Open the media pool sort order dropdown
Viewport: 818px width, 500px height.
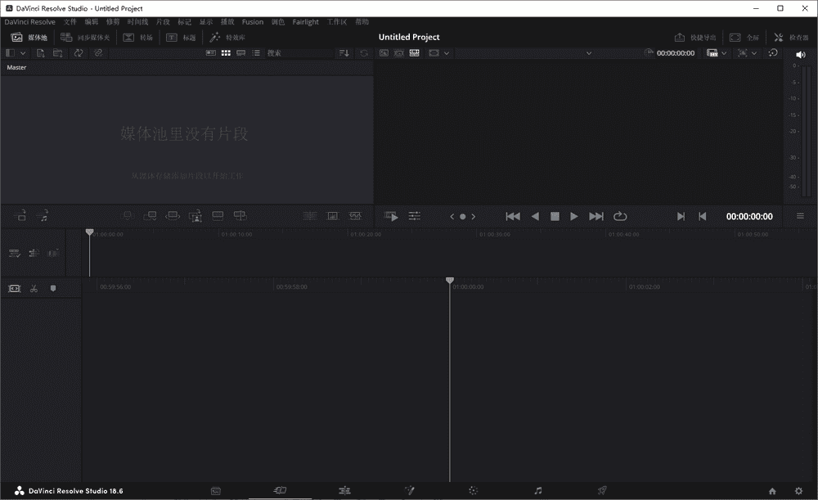(x=344, y=52)
